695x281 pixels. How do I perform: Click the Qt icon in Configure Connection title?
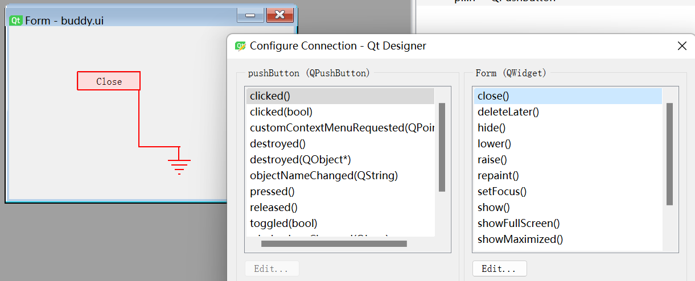tap(240, 46)
